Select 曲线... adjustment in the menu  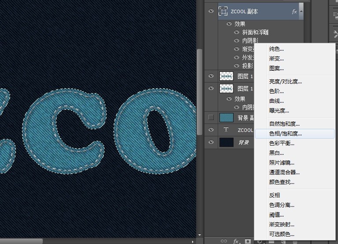[276, 101]
